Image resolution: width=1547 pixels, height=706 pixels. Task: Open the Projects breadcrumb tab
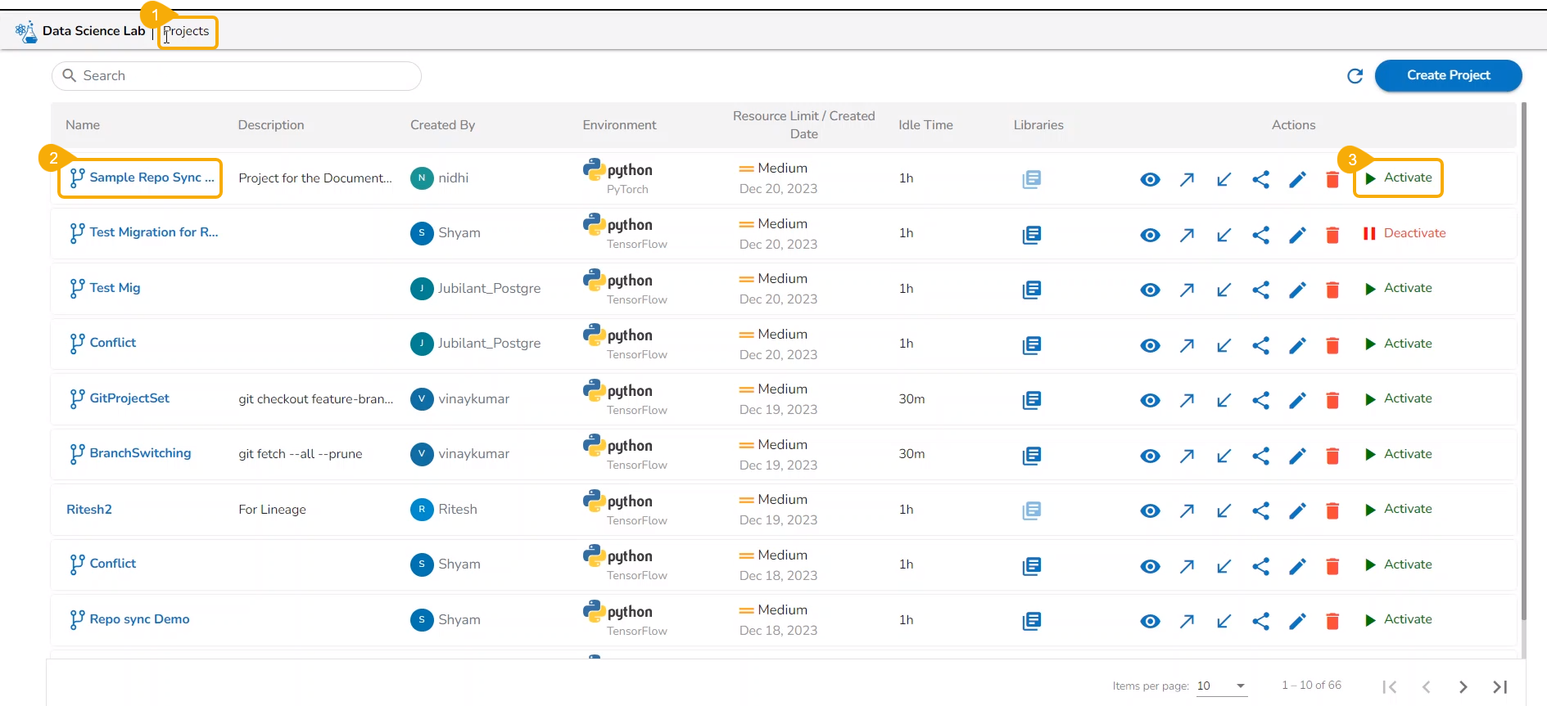(187, 32)
